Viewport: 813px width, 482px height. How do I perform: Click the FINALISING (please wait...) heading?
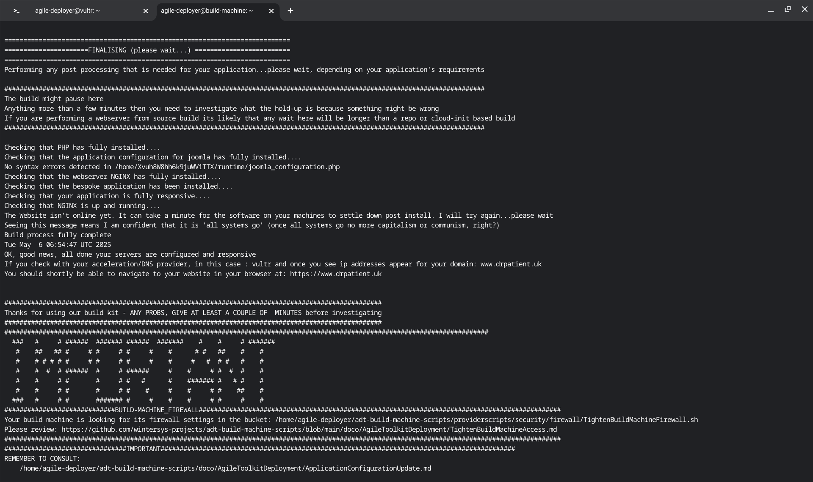coord(139,50)
